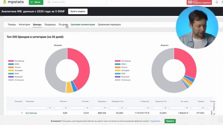Click the magnifier icon in search bar
Image resolution: width=223 pixels, height=125 pixels.
[x=49, y=2]
